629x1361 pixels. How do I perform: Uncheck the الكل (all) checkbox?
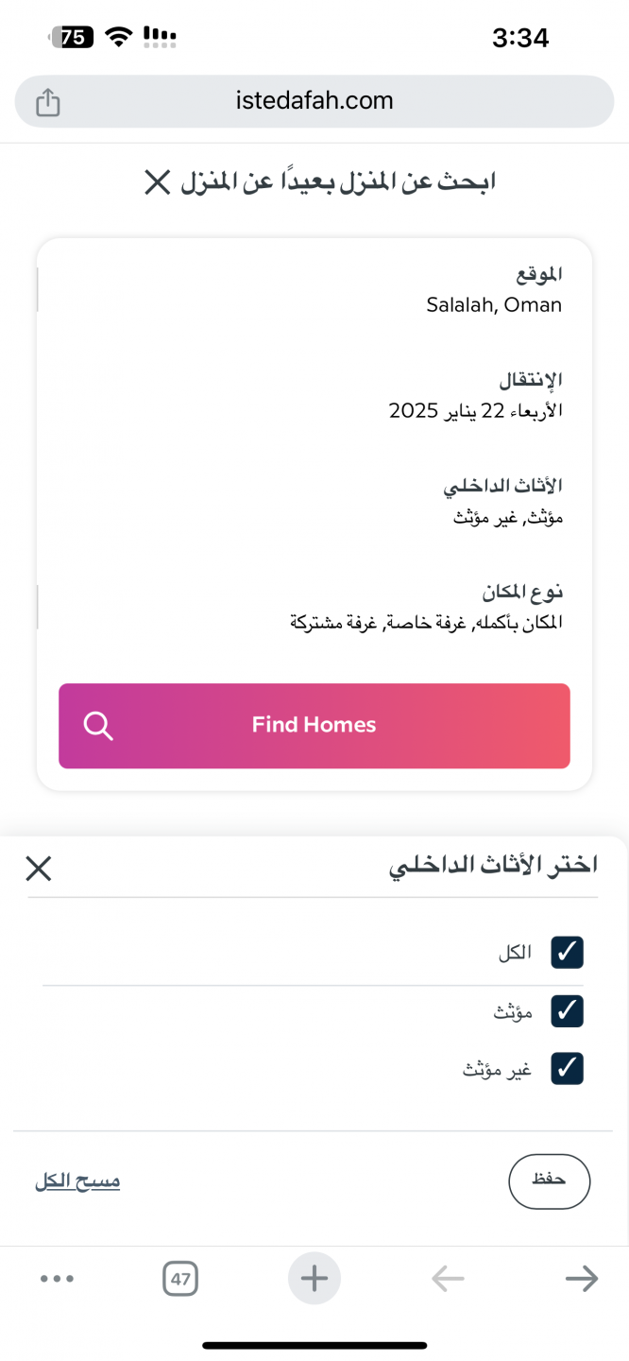click(x=568, y=953)
